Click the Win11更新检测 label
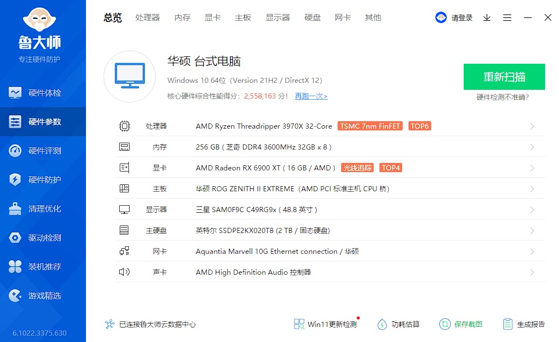Viewport: 559px width, 342px height. click(x=332, y=324)
